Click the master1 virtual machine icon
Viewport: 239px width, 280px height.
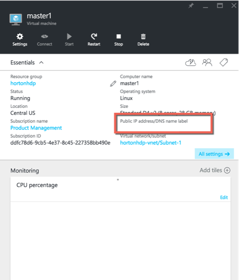click(x=16, y=19)
